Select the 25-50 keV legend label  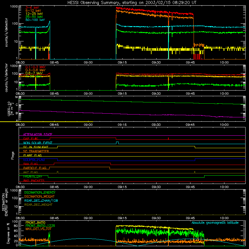34,17
